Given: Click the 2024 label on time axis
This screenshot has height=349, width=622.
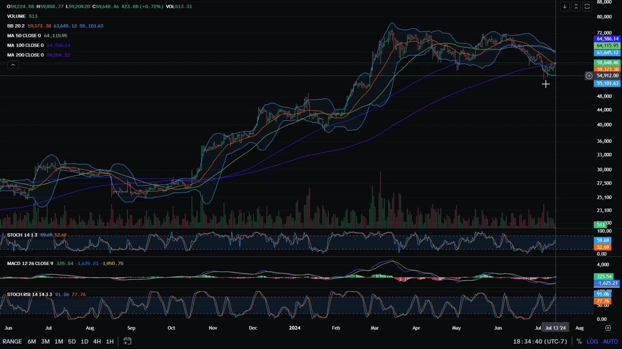Looking at the screenshot, I should click(294, 328).
